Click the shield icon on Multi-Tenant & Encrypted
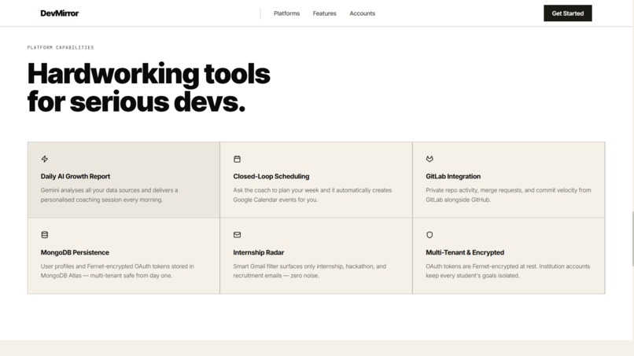 tap(429, 235)
